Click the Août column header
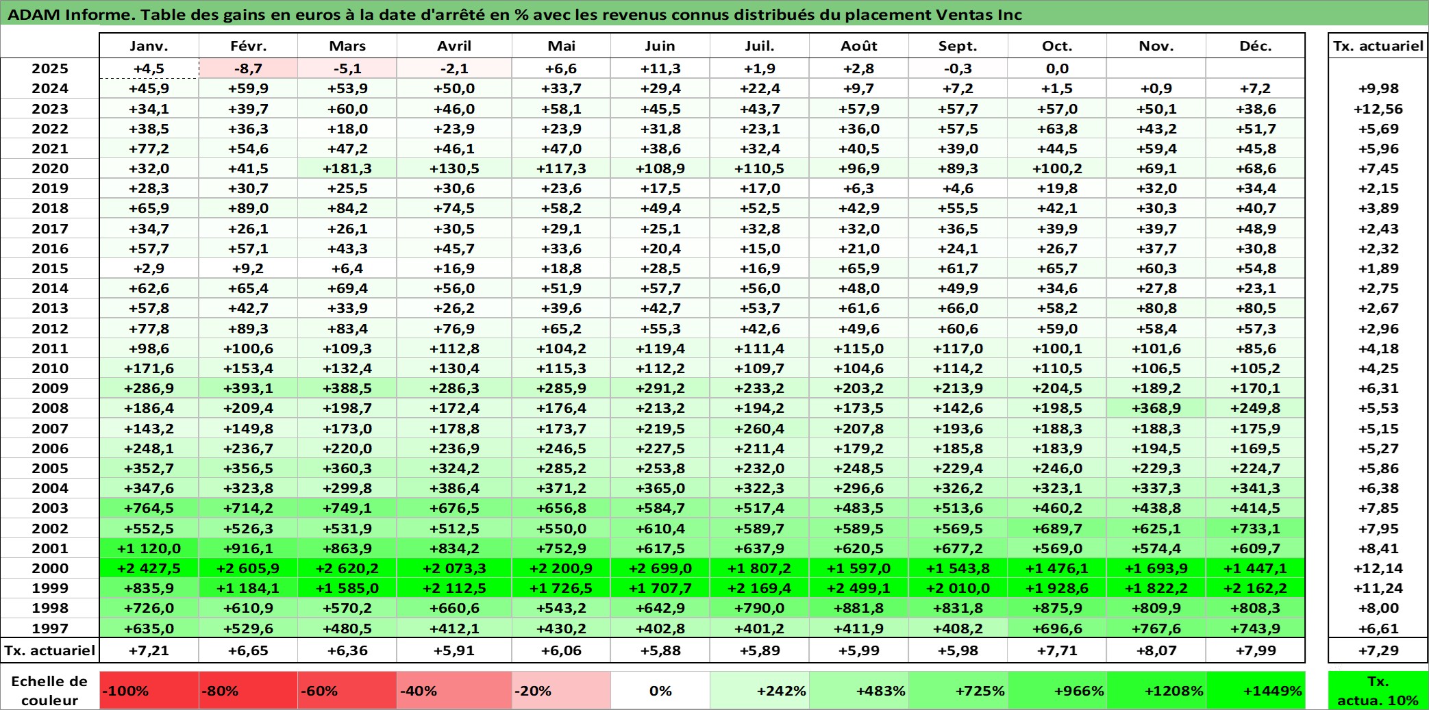The width and height of the screenshot is (1429, 710). pyautogui.click(x=859, y=46)
